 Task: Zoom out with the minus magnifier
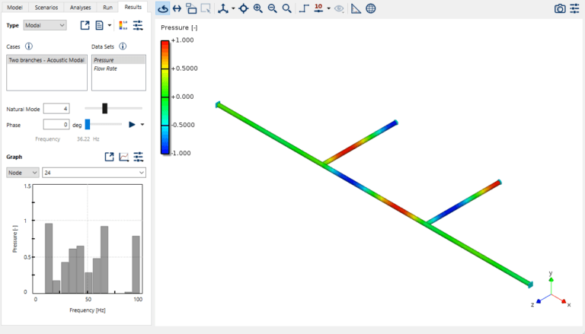pyautogui.click(x=273, y=8)
